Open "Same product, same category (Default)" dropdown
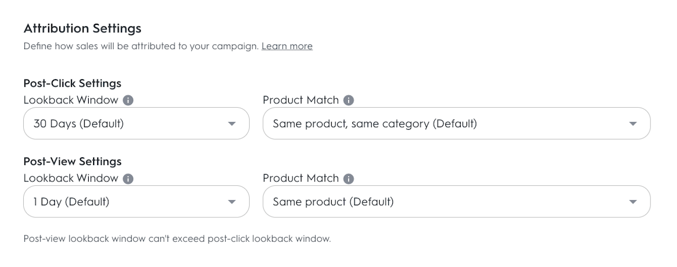The image size is (677, 267). [x=456, y=123]
